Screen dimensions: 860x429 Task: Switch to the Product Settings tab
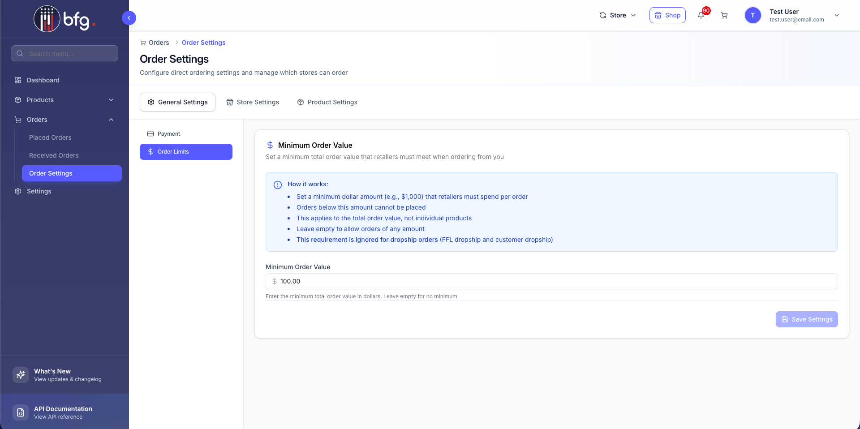pyautogui.click(x=327, y=102)
